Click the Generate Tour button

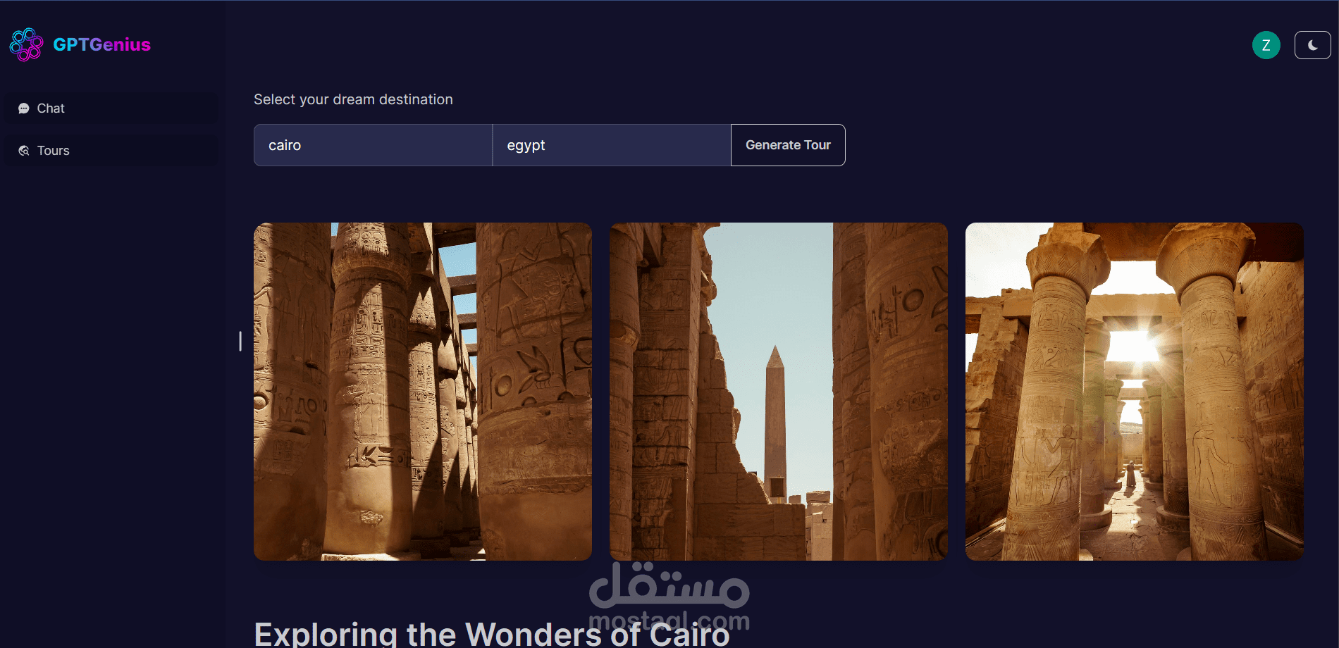pyautogui.click(x=788, y=145)
